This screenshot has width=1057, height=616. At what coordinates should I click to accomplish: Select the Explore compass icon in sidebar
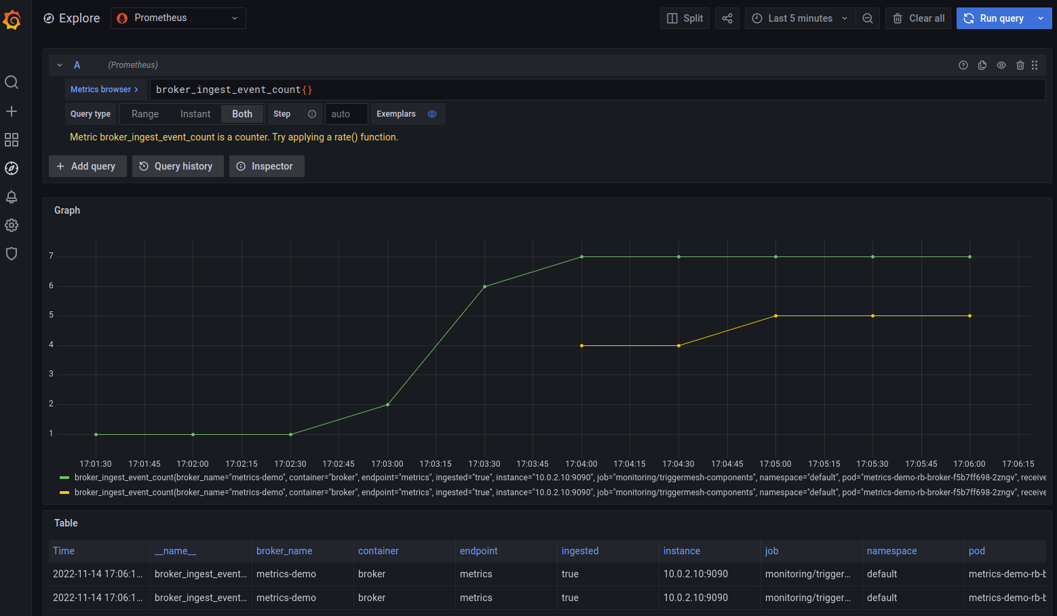(x=12, y=168)
